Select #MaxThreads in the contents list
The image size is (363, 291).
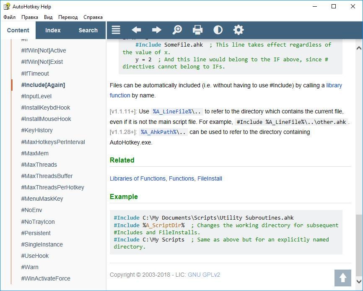click(x=39, y=165)
